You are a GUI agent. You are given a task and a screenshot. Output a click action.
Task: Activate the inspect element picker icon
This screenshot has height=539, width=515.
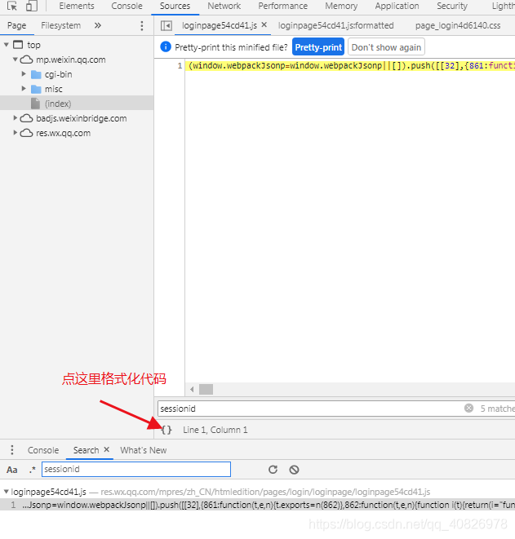point(12,7)
